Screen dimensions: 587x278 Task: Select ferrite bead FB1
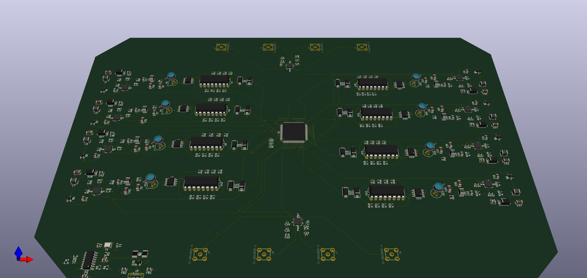click(149, 269)
